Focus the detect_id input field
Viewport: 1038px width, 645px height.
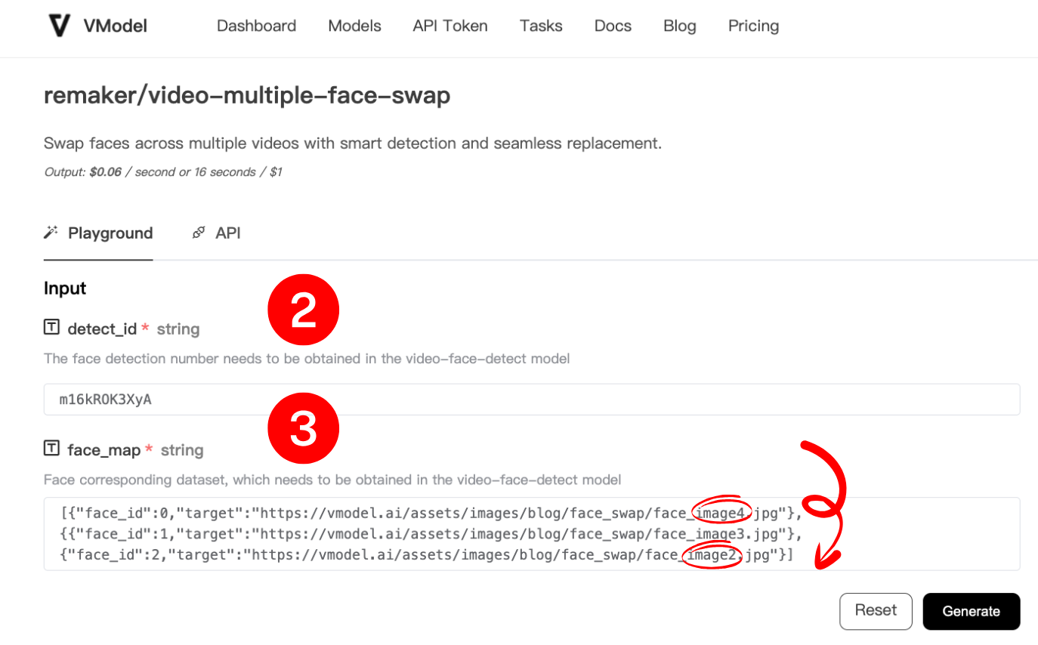tap(532, 399)
